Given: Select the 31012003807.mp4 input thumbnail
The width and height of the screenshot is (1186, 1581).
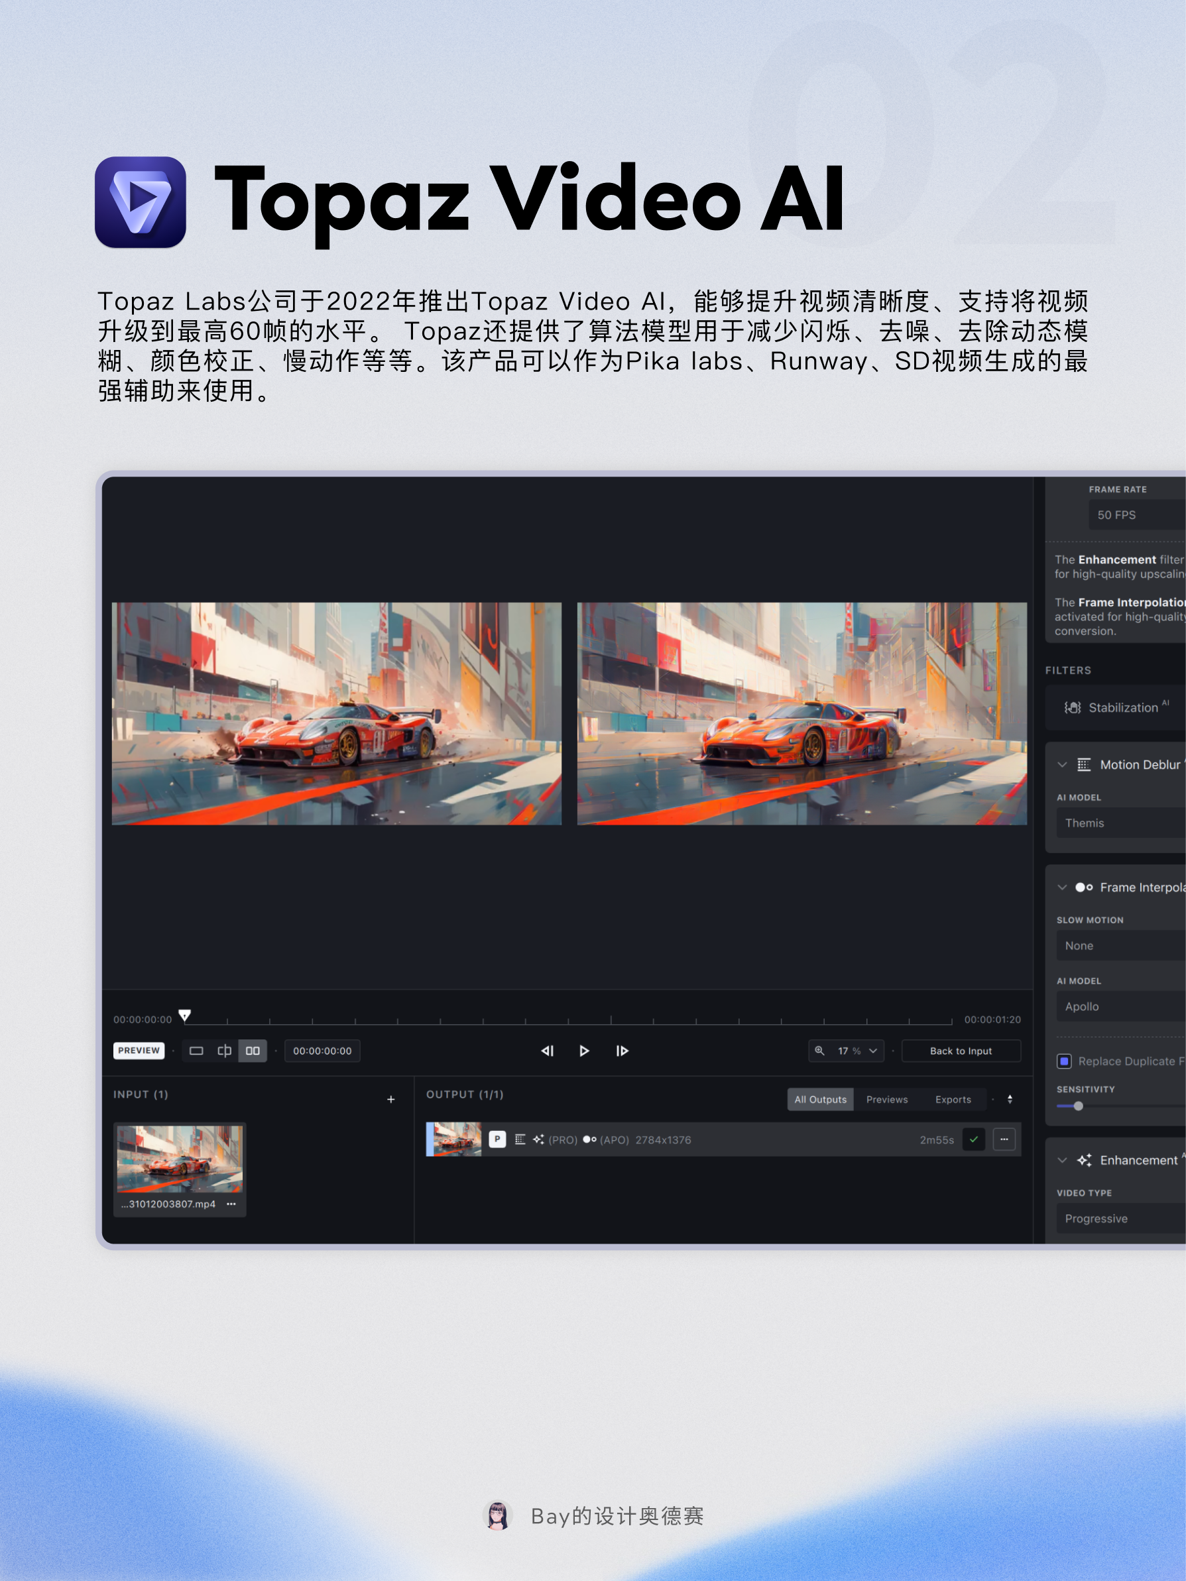Looking at the screenshot, I should (180, 1159).
